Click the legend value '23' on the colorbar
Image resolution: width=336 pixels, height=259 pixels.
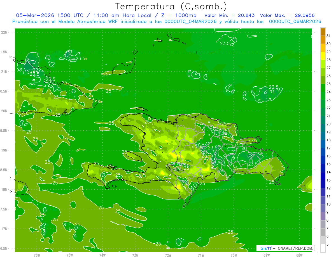click(329, 100)
